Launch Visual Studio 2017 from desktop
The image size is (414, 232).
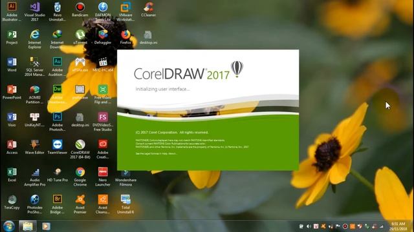(x=34, y=11)
